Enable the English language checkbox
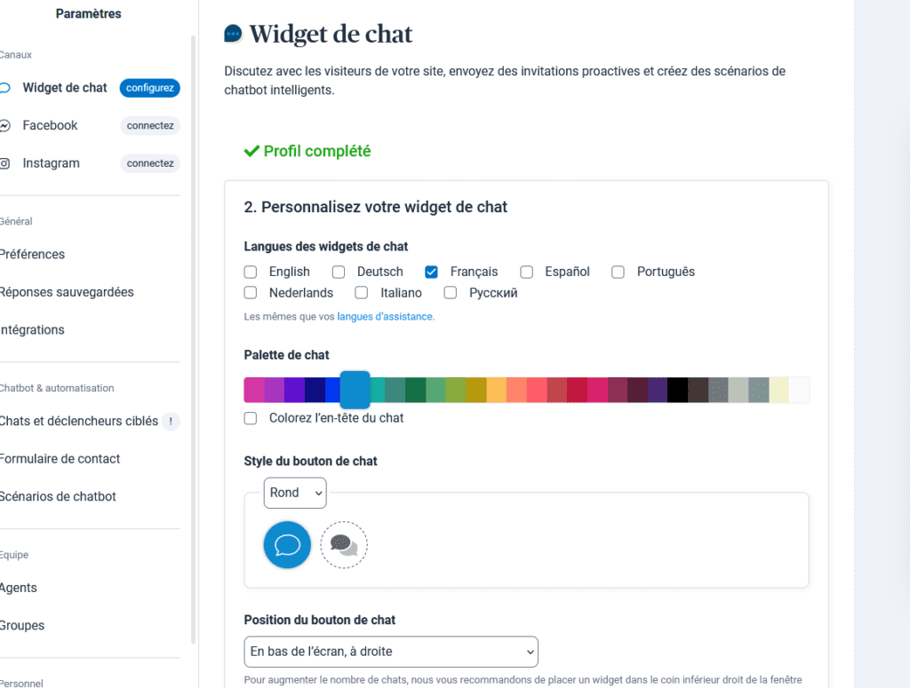The width and height of the screenshot is (910, 688). (x=250, y=272)
